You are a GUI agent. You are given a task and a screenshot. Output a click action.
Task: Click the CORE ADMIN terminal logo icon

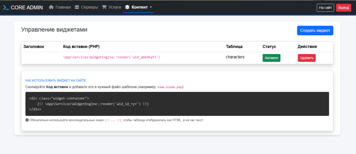click(x=6, y=7)
